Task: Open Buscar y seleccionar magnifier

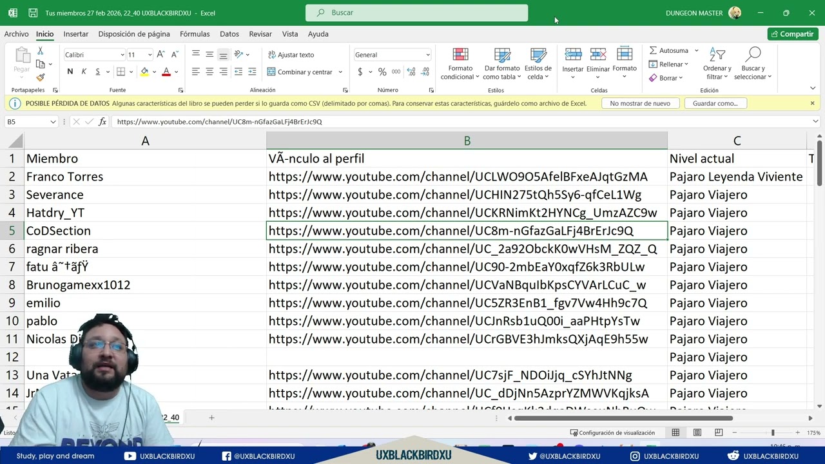Action: point(753,64)
